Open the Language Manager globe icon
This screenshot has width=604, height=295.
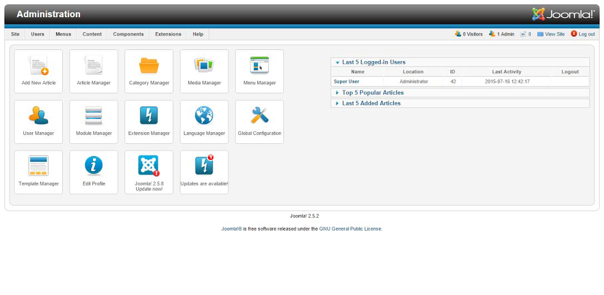pos(204,115)
